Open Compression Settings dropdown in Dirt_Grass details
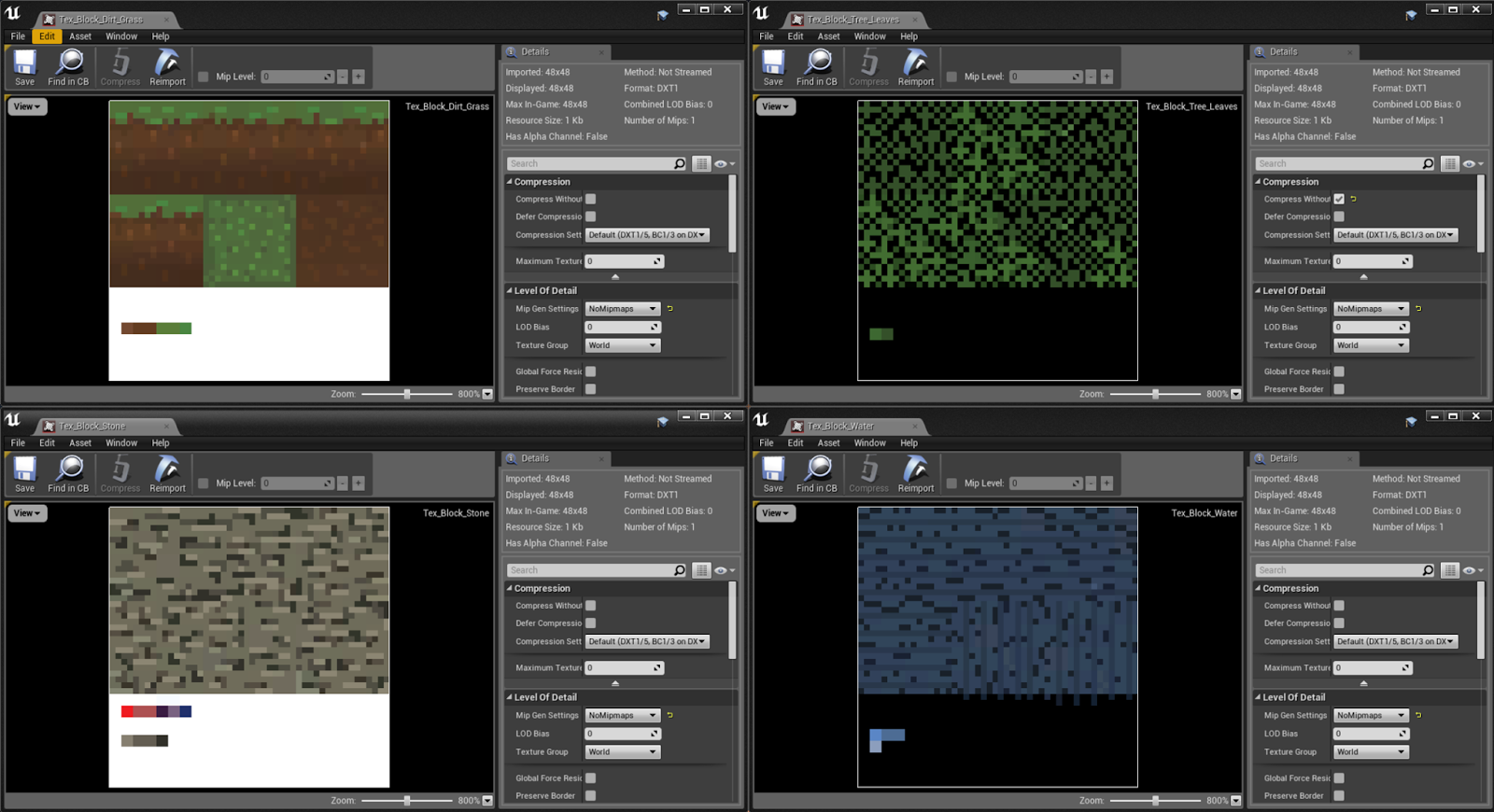The width and height of the screenshot is (1494, 812). pyautogui.click(x=647, y=235)
